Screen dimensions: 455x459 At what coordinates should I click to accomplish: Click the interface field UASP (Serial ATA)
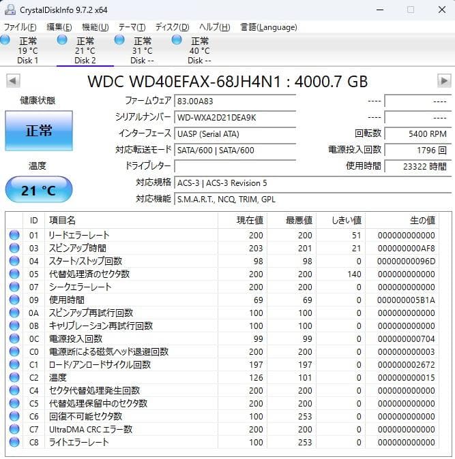[x=235, y=134]
